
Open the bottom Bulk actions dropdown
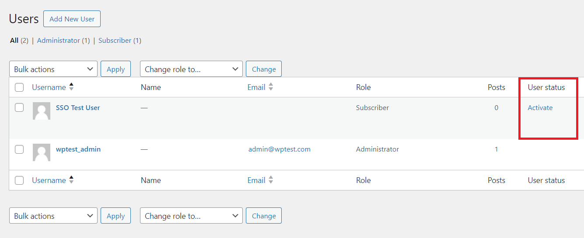click(x=53, y=216)
